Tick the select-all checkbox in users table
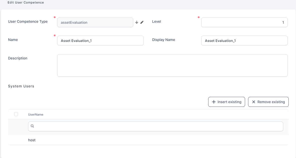Viewport: 296px width, 158px height. (16, 114)
